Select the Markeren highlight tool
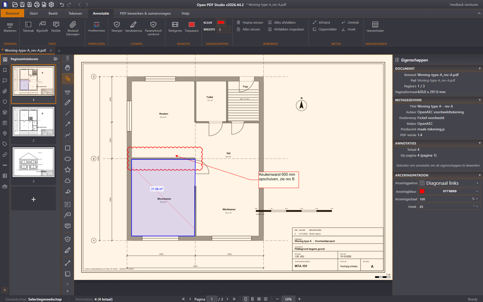This screenshot has width=483, height=302. [x=10, y=27]
